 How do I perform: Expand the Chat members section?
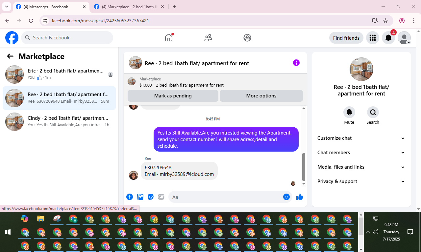[x=361, y=153]
